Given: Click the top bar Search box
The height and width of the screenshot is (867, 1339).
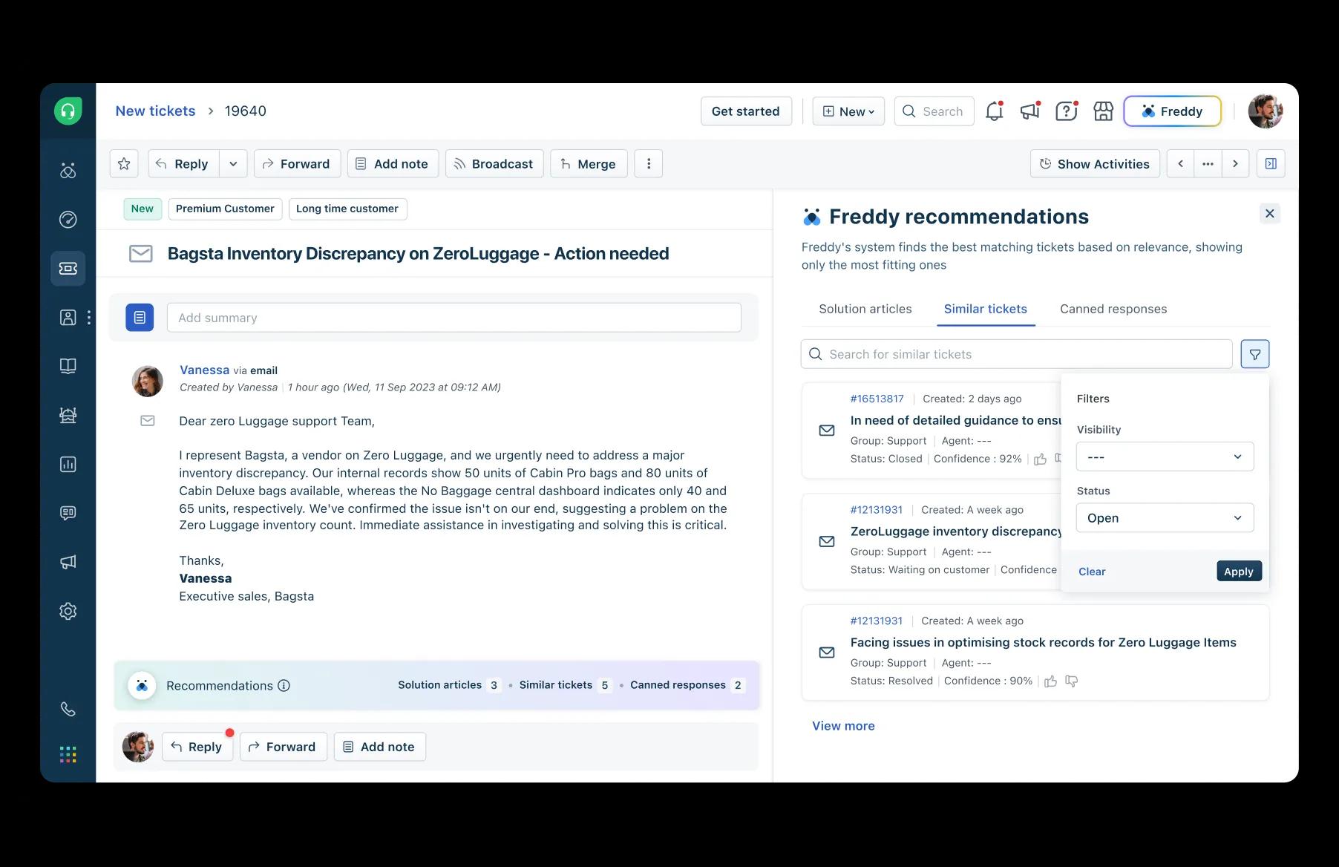Looking at the screenshot, I should pos(934,111).
